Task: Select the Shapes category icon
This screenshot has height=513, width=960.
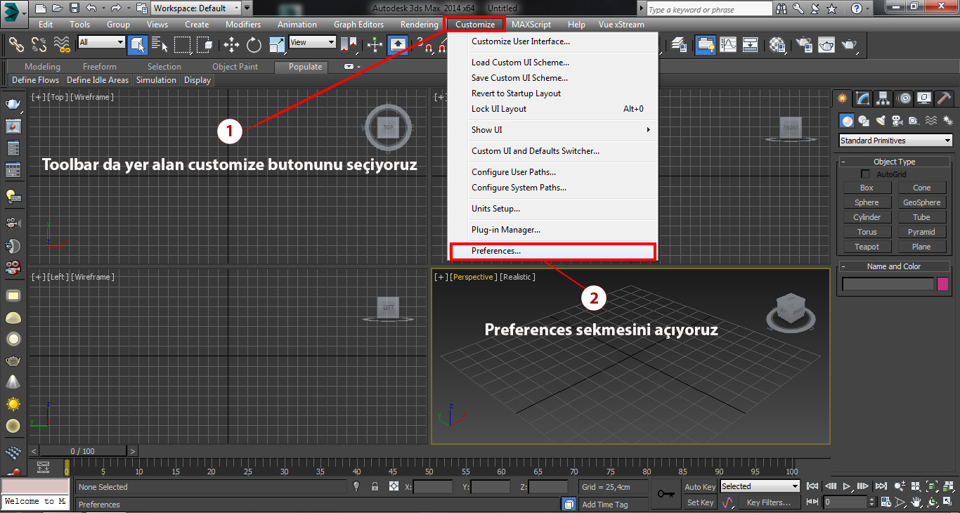Action: coord(864,121)
